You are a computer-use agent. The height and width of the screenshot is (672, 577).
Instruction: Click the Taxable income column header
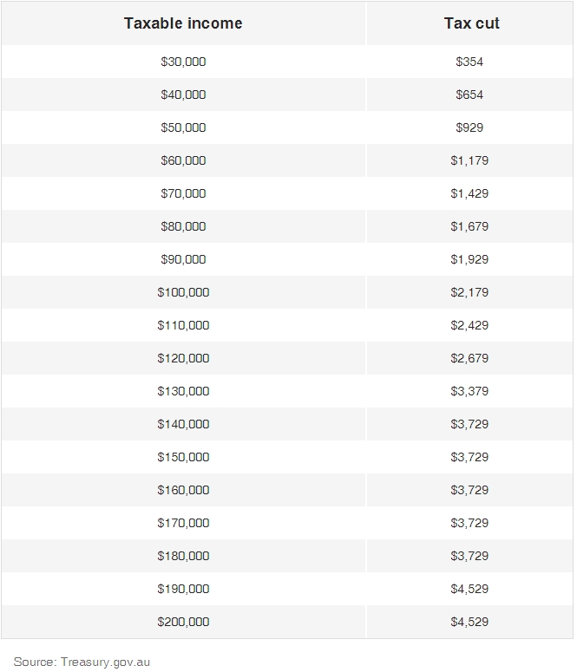[183, 23]
